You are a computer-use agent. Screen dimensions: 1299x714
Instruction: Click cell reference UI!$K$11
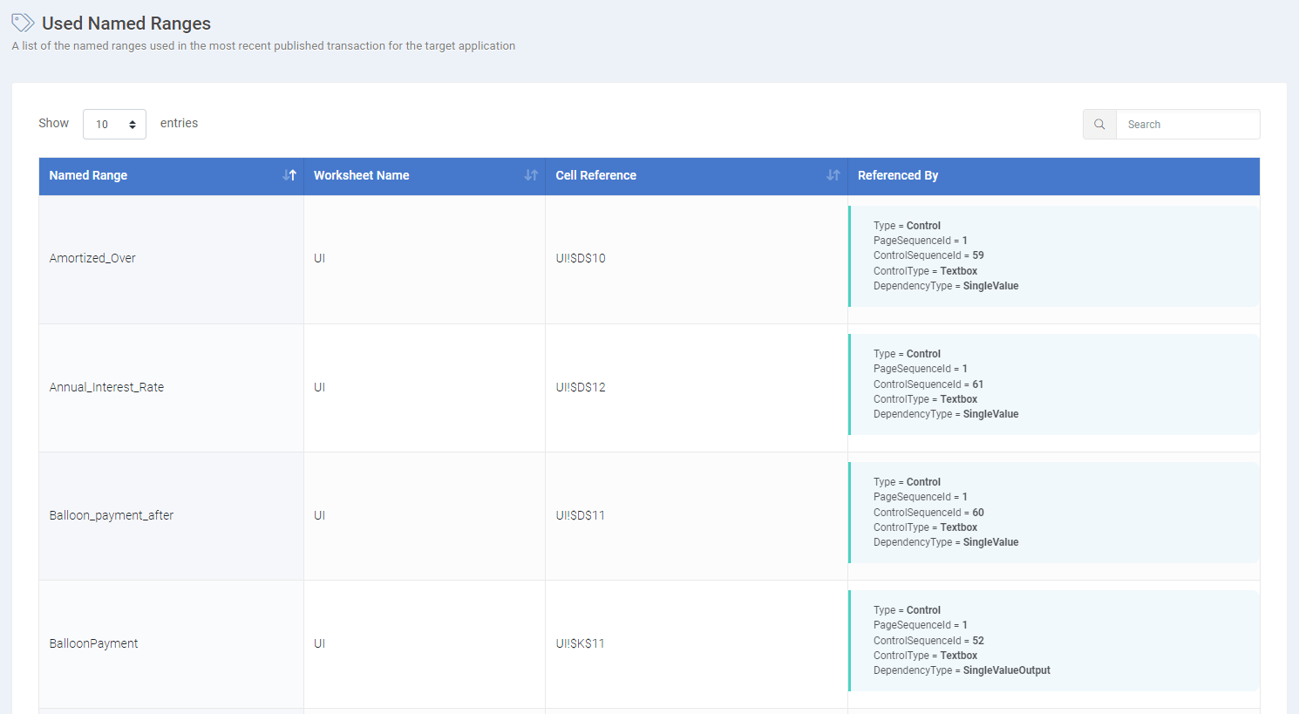(x=580, y=643)
